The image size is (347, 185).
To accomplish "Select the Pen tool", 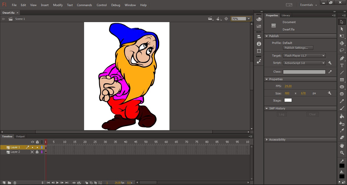I will pyautogui.click(x=342, y=58).
